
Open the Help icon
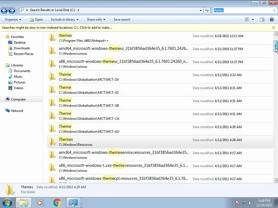(x=271, y=19)
